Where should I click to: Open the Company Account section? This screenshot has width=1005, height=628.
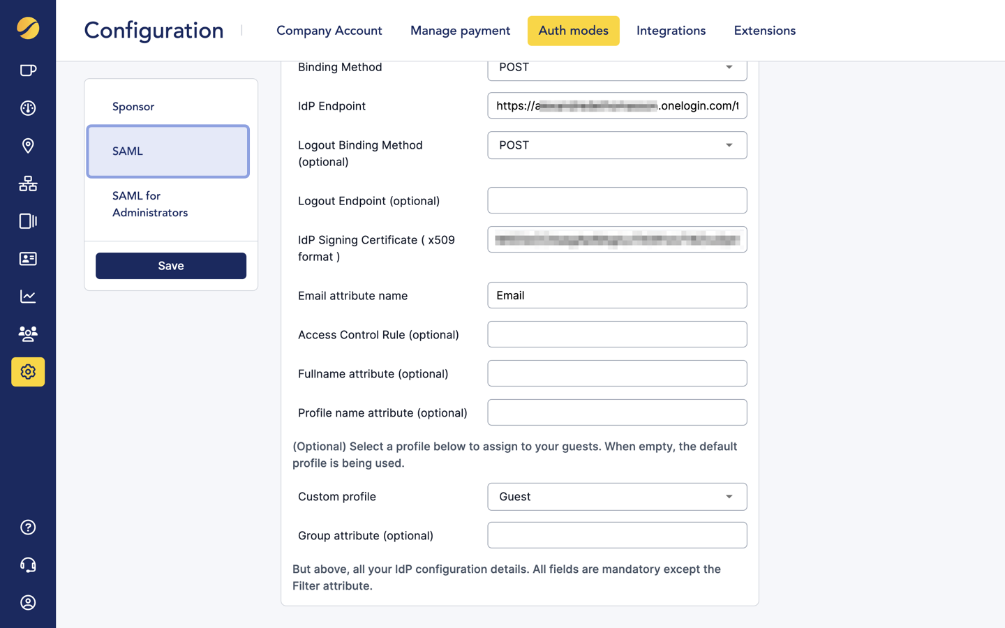click(x=329, y=31)
